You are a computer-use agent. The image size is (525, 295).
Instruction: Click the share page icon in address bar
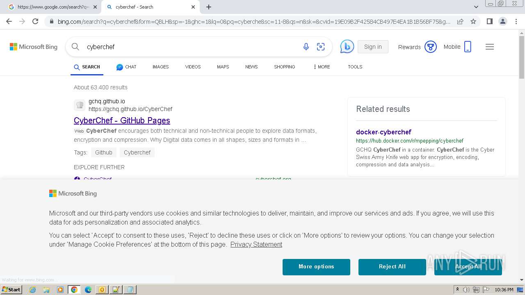[460, 21]
